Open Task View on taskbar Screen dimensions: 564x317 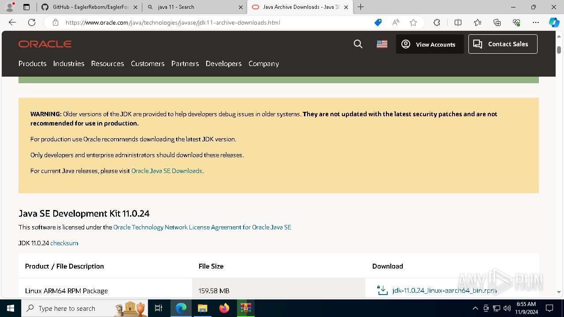(x=159, y=308)
